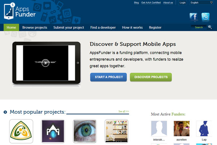Open Find a developer page
Image resolution: width=217 pixels, height=145 pixels.
click(103, 27)
